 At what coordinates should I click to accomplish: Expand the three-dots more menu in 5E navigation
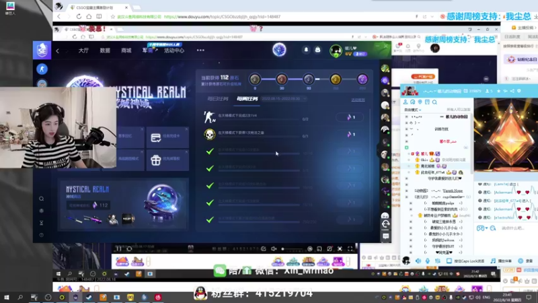click(200, 50)
